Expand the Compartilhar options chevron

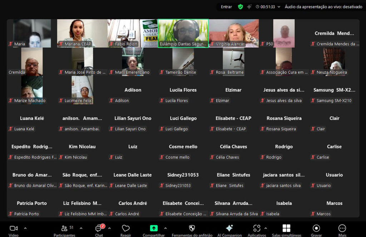[x=165, y=228]
